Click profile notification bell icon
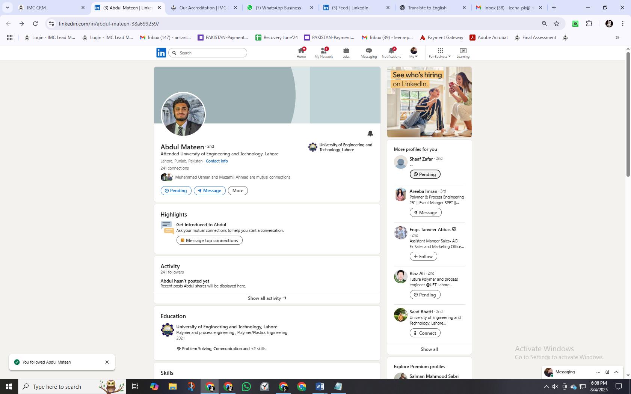The height and width of the screenshot is (394, 631). click(x=370, y=133)
